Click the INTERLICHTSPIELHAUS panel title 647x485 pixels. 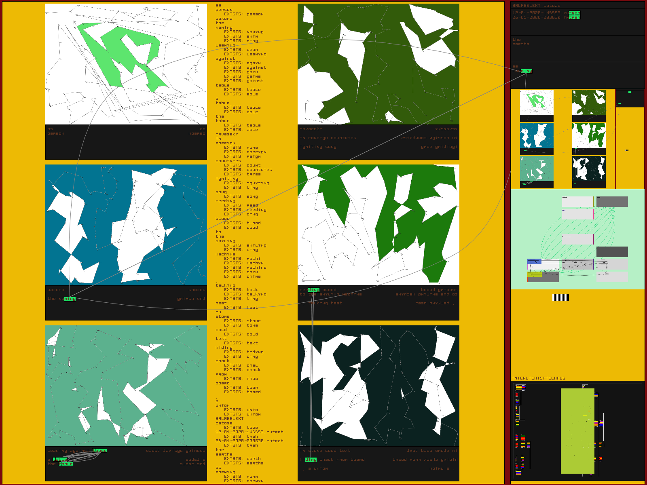[538, 378]
